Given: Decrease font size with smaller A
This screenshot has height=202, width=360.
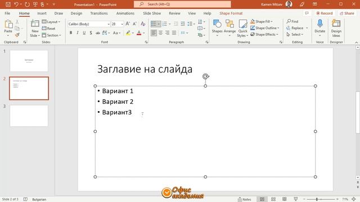Looking at the screenshot, I should pyautogui.click(x=134, y=24).
